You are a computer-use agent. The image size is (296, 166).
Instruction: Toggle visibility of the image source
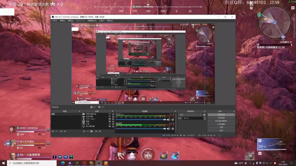click(x=110, y=121)
